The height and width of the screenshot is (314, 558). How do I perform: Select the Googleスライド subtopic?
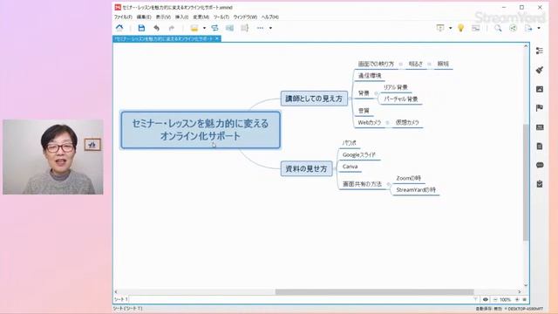coord(358,155)
